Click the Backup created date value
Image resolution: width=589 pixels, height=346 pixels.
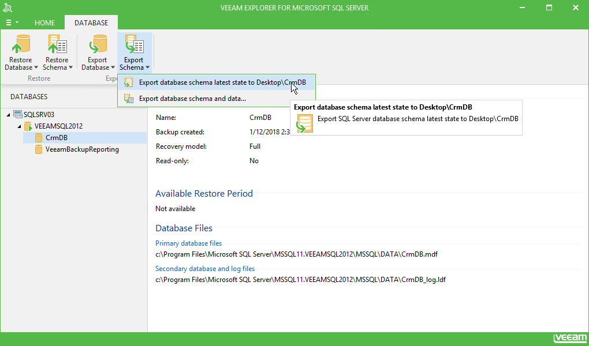tap(269, 132)
